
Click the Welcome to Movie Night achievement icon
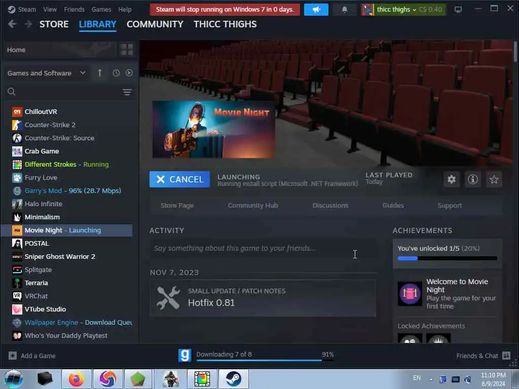[410, 293]
